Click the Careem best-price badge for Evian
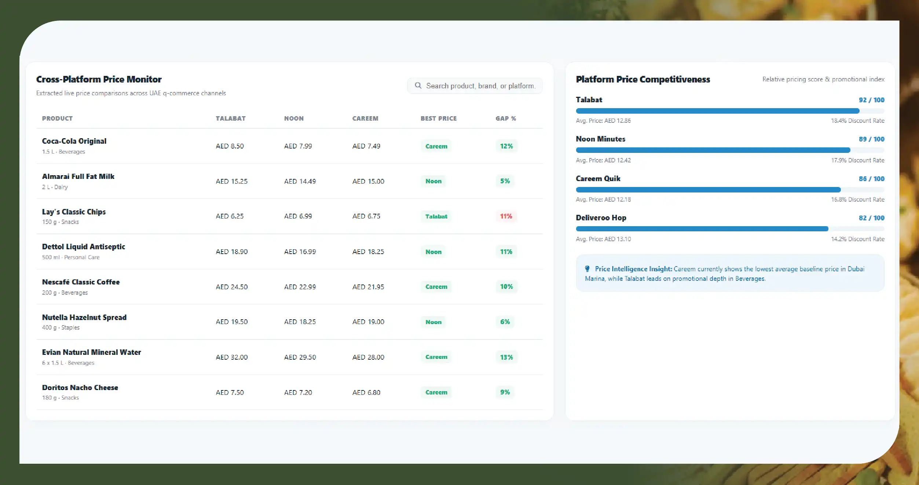 click(436, 357)
